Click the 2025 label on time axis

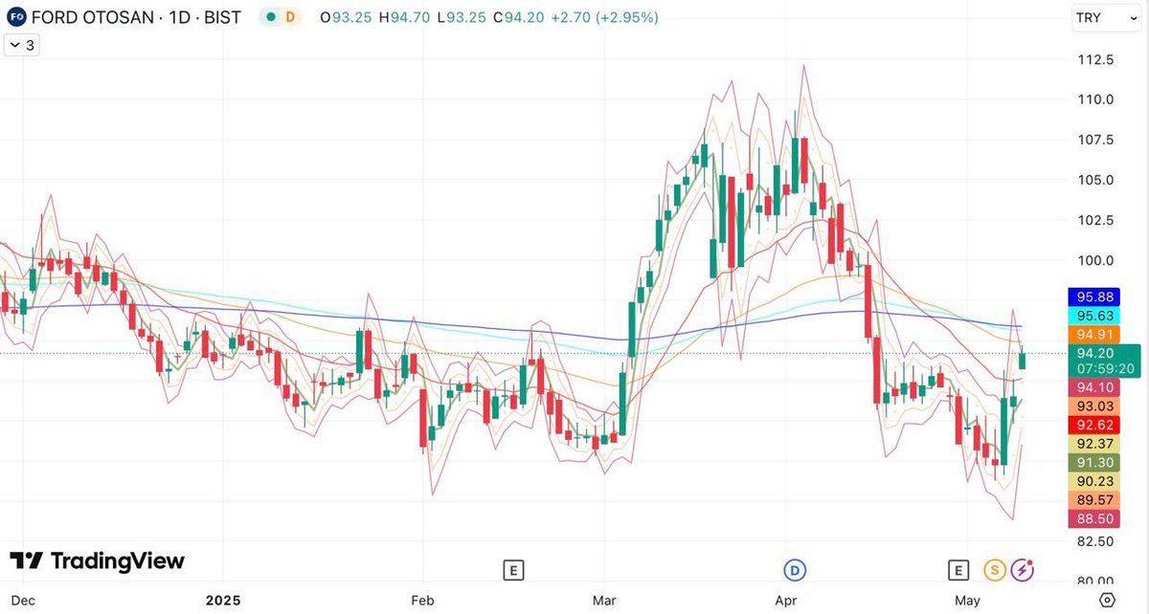223,601
